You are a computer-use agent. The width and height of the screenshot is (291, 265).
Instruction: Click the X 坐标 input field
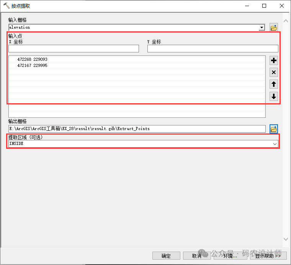tap(74, 49)
